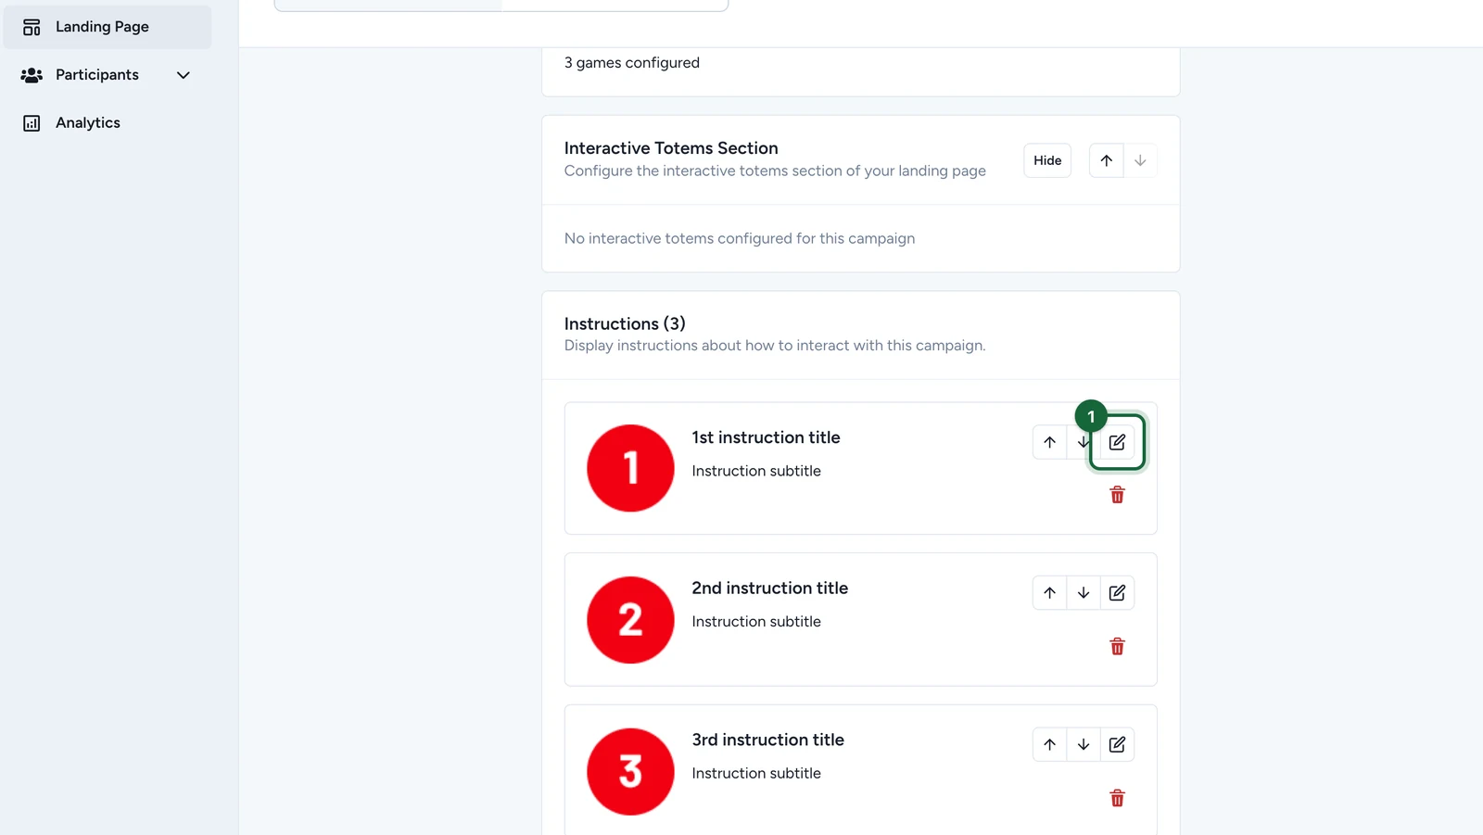
Task: Move 2nd instruction up
Action: [1049, 593]
